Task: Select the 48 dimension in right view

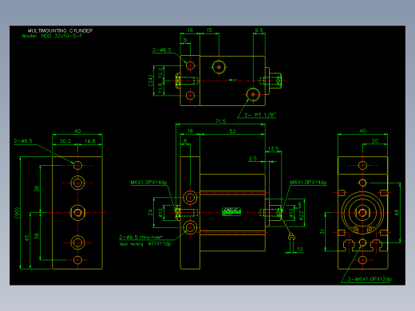Action: tap(397, 213)
